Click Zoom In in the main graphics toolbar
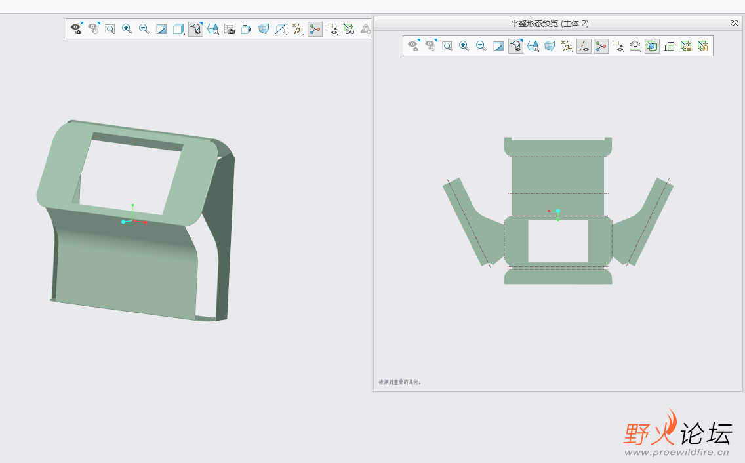 [x=127, y=29]
